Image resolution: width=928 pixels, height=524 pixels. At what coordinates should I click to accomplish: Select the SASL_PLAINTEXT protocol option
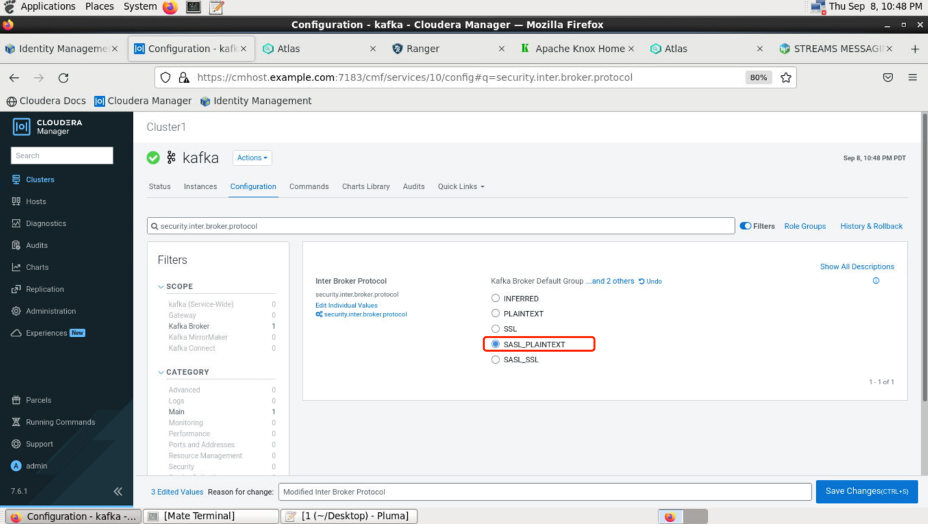point(495,344)
